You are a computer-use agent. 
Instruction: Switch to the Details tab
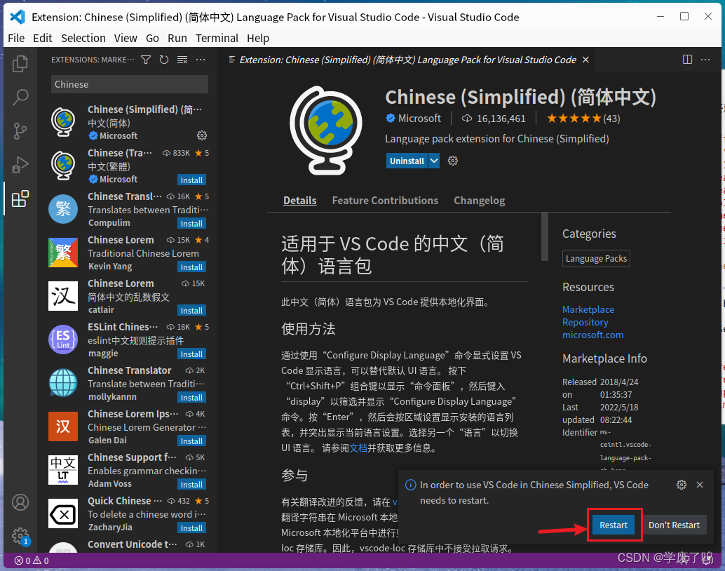point(299,201)
